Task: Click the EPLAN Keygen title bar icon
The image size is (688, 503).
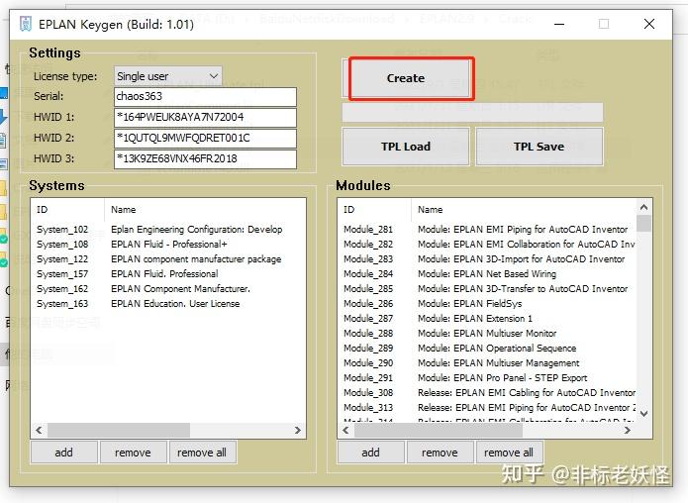Action: tap(26, 24)
